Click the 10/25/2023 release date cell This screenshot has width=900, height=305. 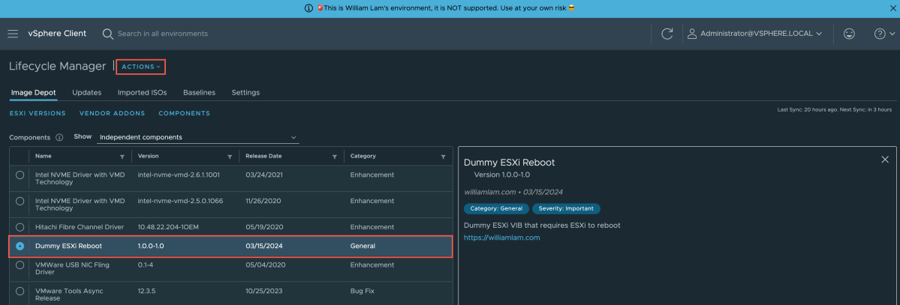[x=264, y=292]
